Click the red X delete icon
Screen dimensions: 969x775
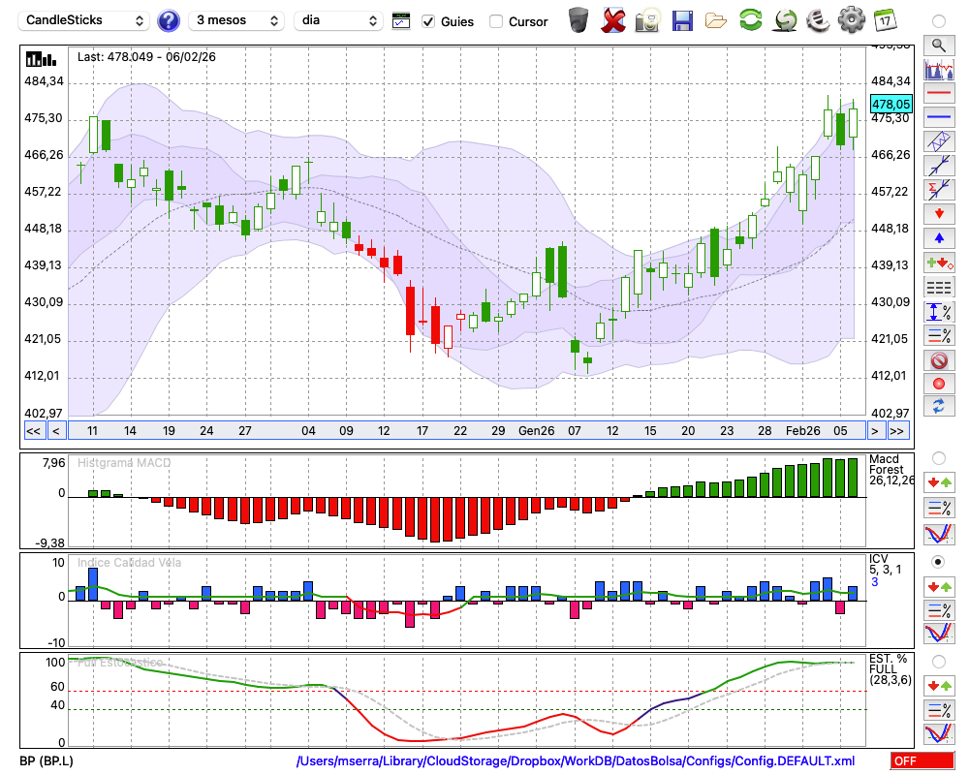(612, 19)
